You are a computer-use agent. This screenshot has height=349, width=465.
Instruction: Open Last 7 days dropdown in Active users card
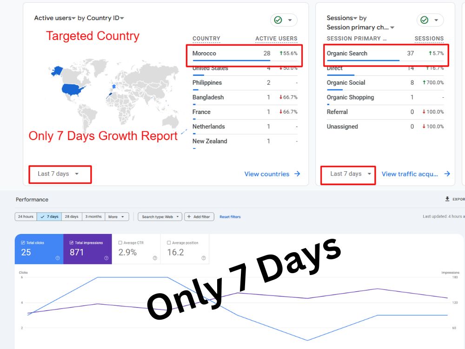coord(58,174)
